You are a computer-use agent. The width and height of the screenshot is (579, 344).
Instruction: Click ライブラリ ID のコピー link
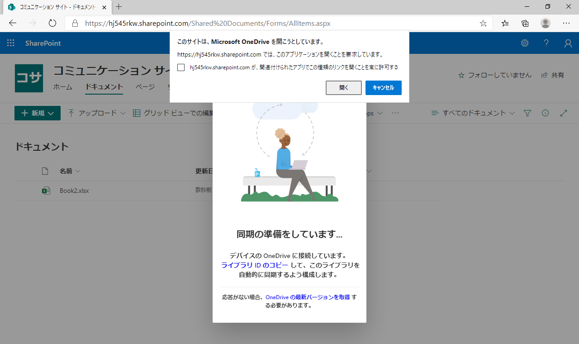(x=255, y=265)
